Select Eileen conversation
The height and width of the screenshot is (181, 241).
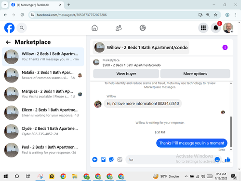[43, 112]
